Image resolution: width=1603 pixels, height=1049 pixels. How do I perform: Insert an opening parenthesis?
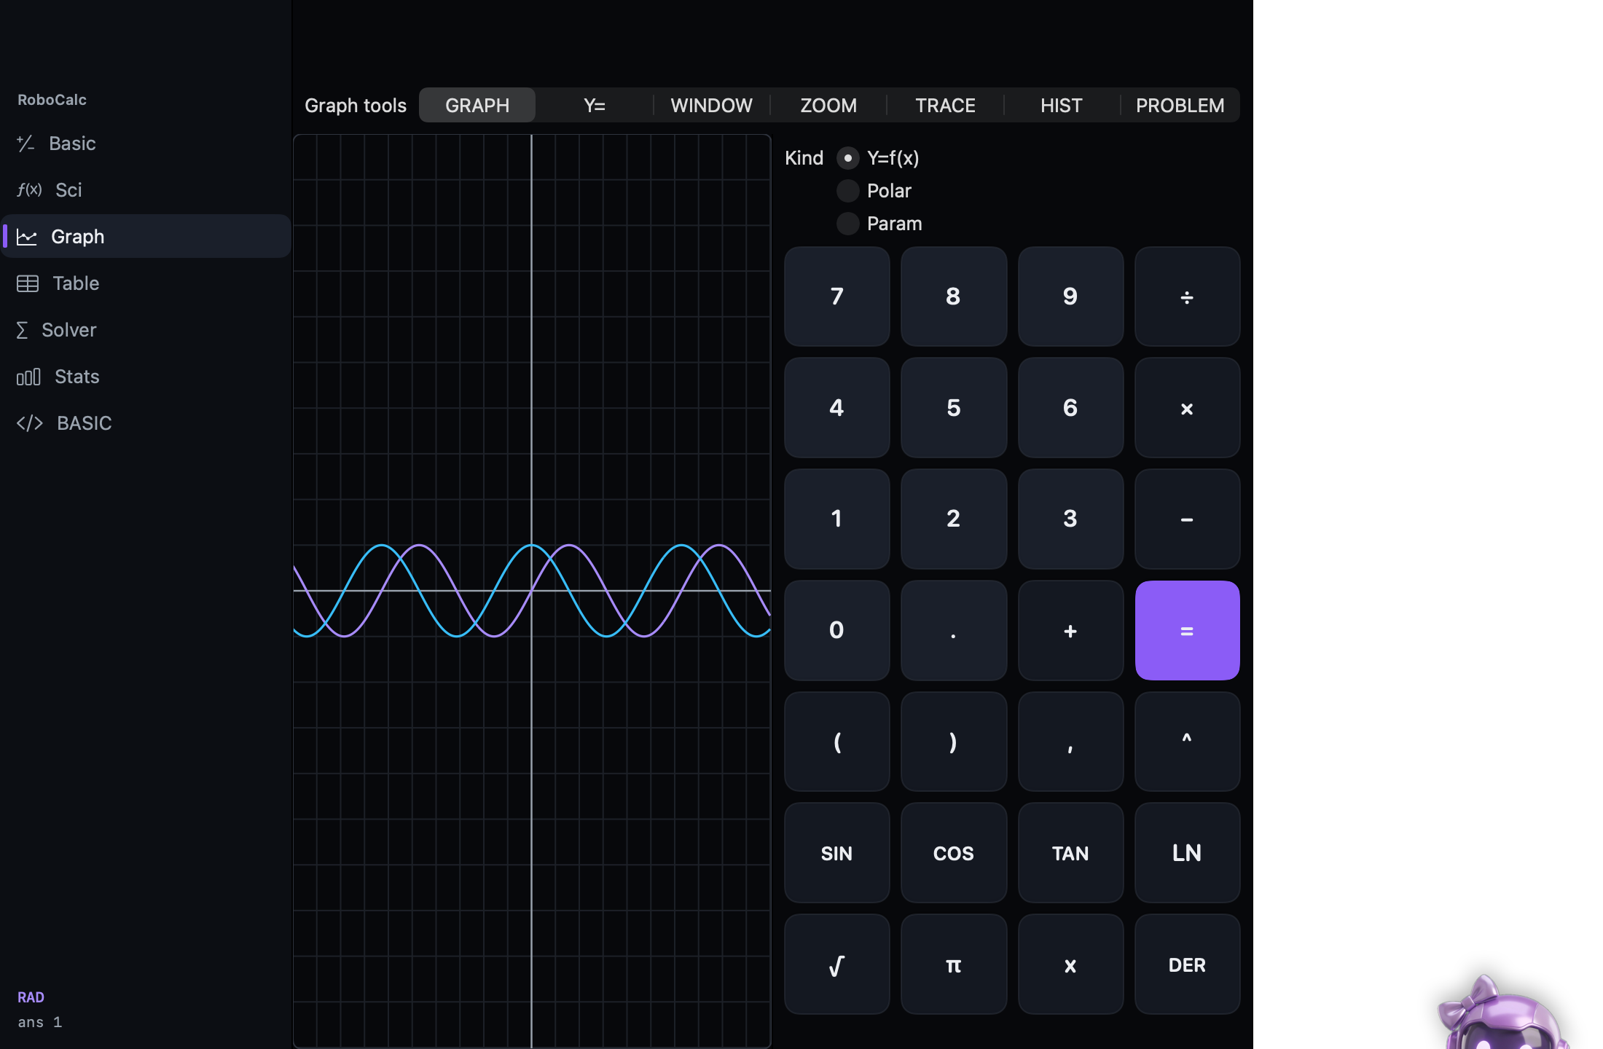point(836,742)
